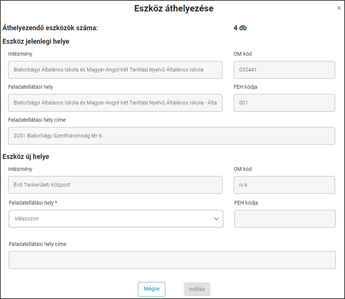
Task: Select the Érdi Tankerületi Központ institution field
Action: [115, 185]
